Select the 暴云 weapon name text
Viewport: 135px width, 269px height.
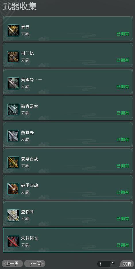pos(25,27)
